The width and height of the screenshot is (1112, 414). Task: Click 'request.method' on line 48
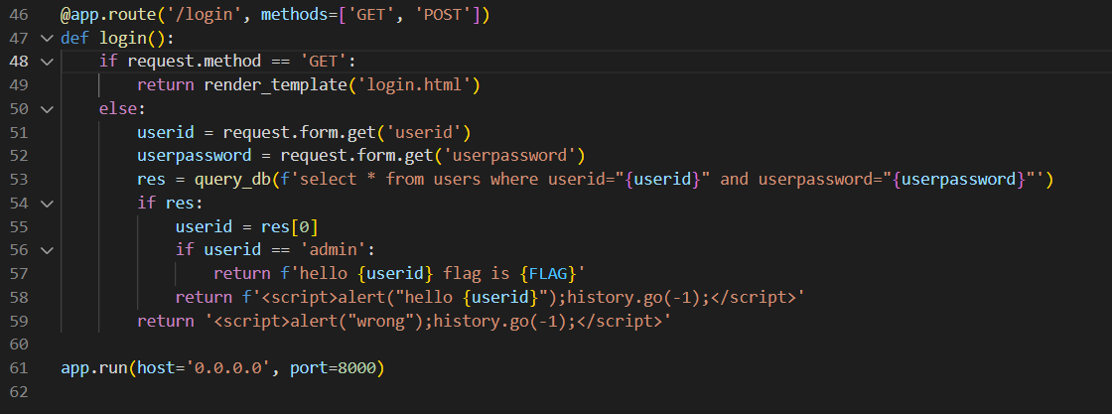pyautogui.click(x=195, y=62)
